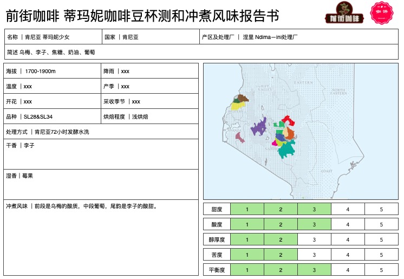Click the teal region on the Kenya map
The width and height of the screenshot is (404, 279).
(286, 150)
